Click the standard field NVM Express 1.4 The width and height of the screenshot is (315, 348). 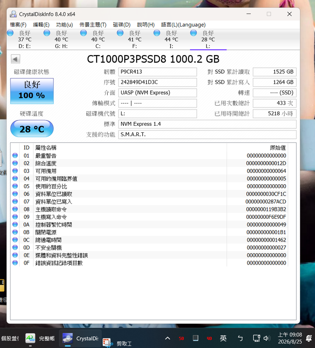point(207,124)
